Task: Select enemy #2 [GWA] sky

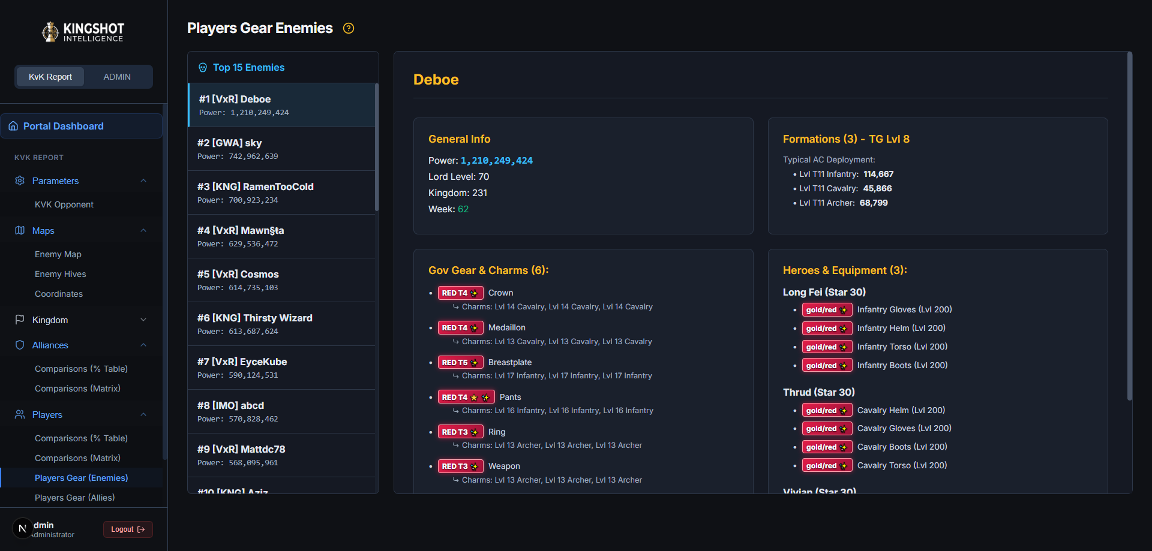Action: [x=281, y=149]
